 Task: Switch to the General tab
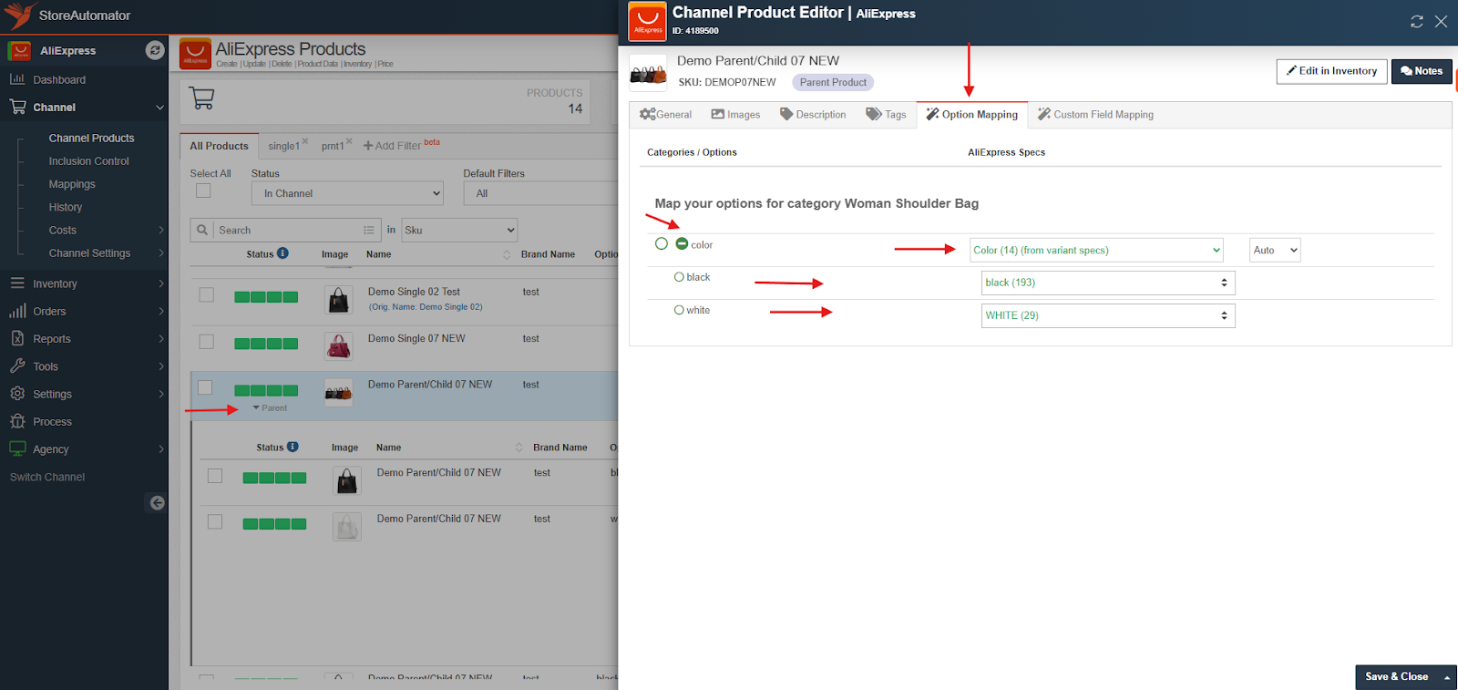[665, 115]
